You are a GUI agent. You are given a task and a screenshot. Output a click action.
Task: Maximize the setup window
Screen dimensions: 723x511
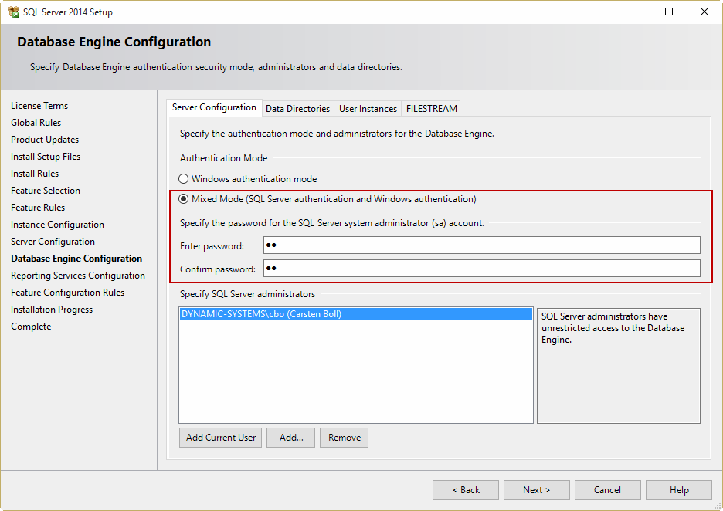point(669,12)
